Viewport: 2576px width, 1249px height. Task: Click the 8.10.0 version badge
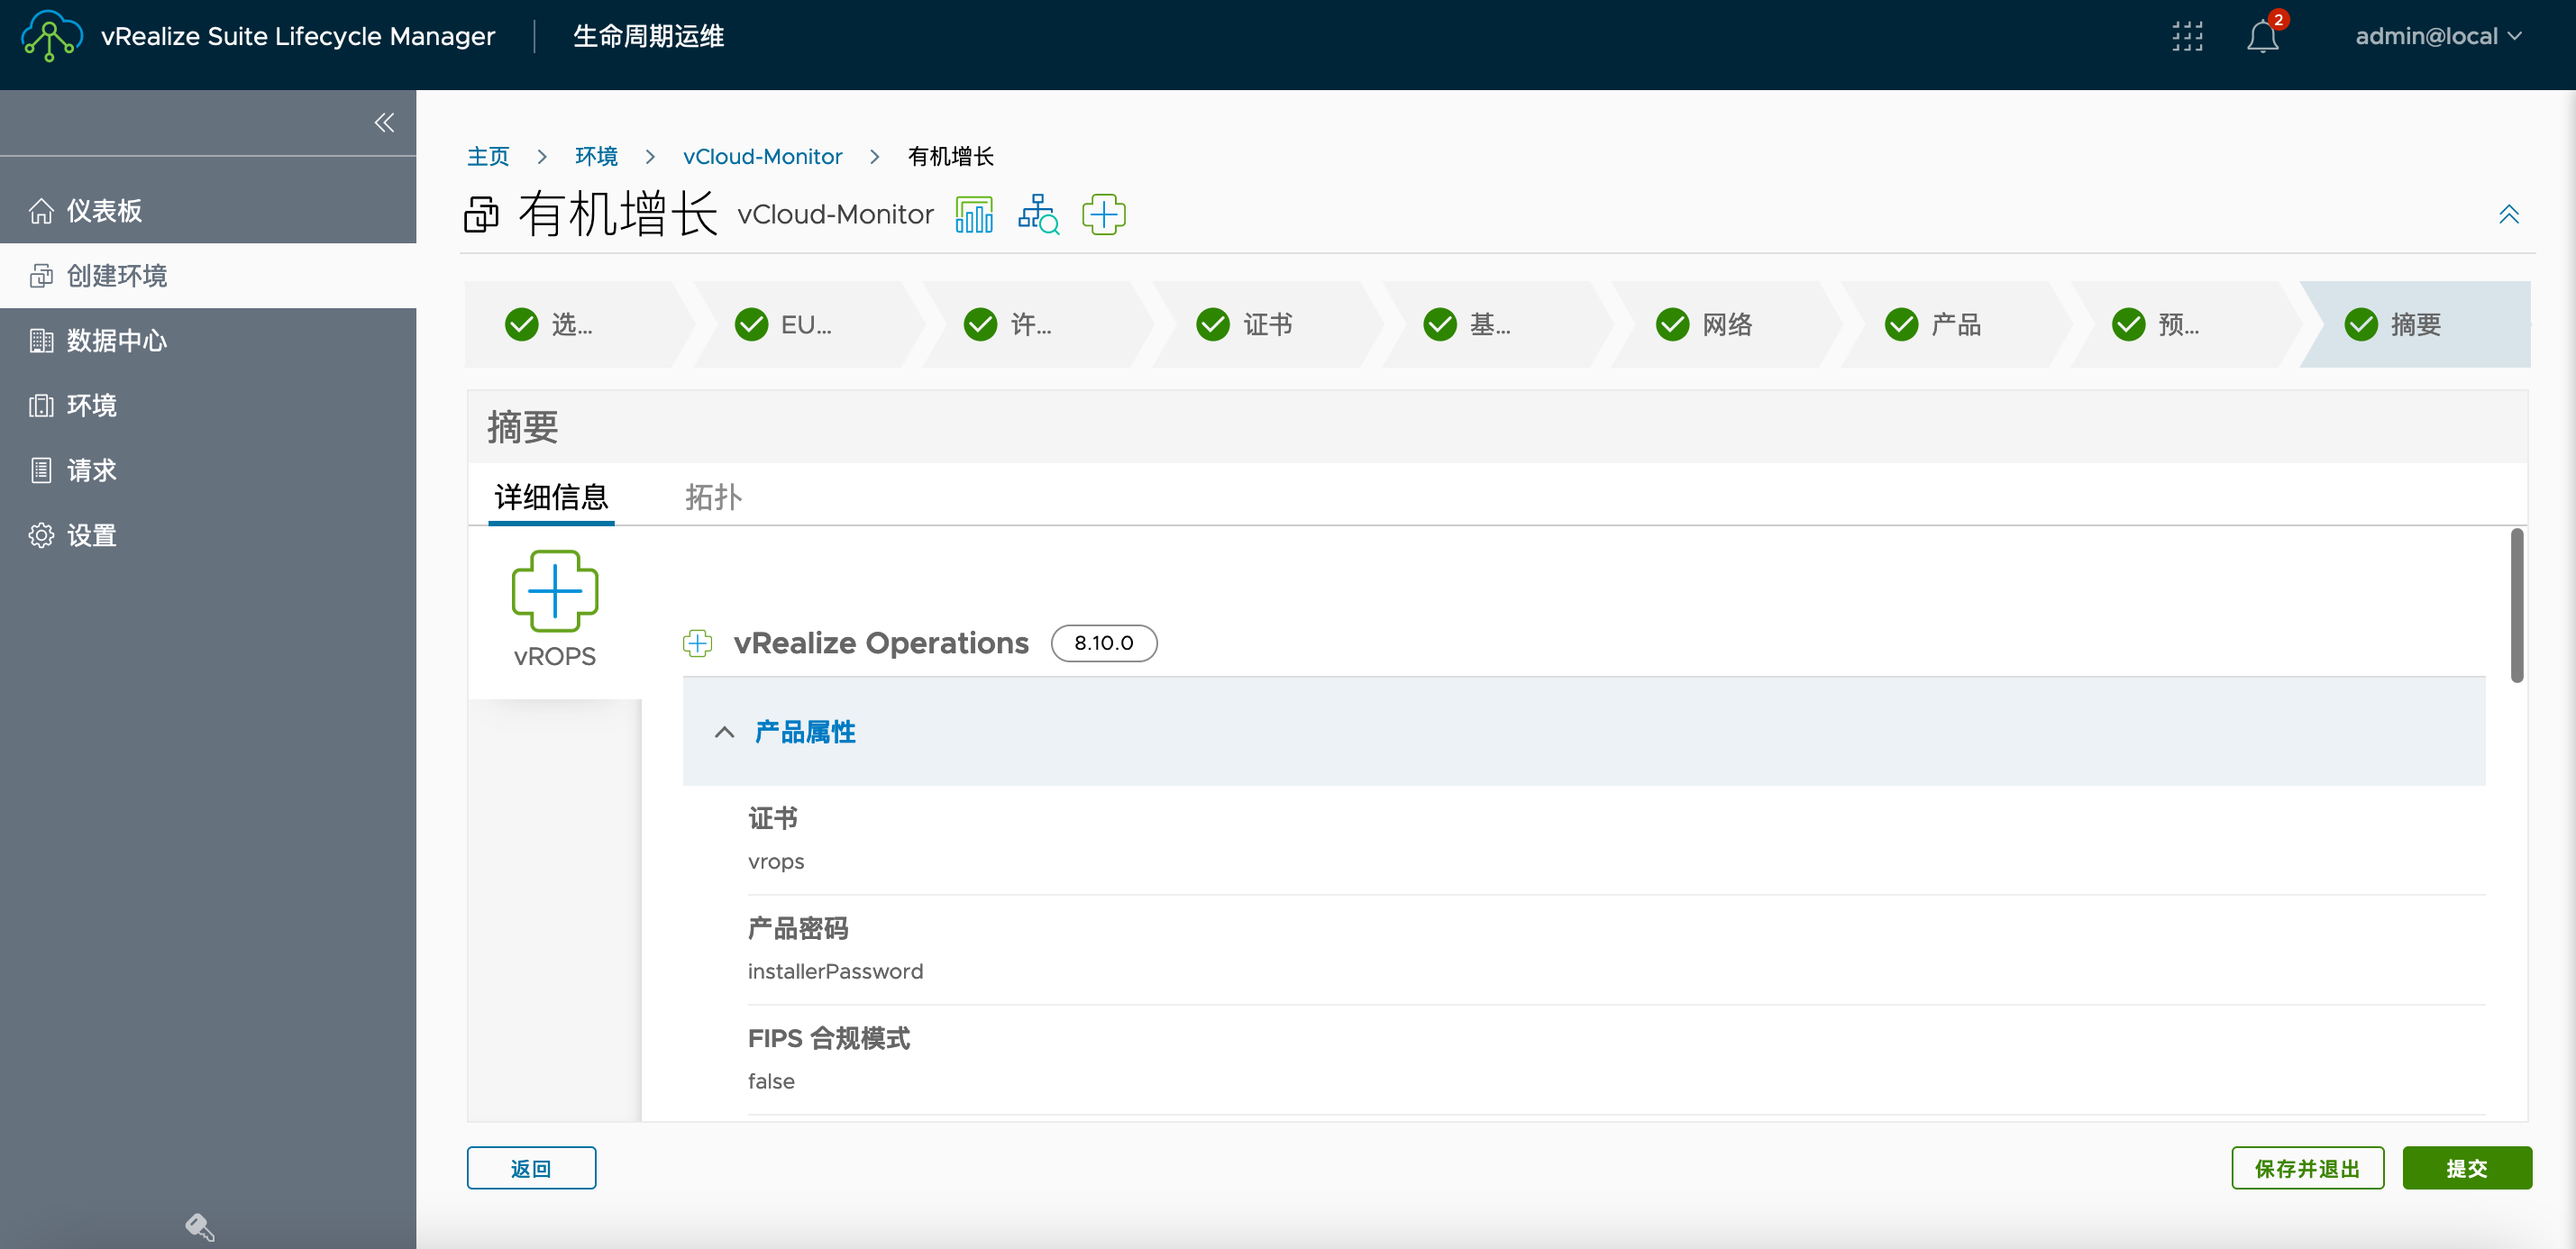click(1103, 643)
